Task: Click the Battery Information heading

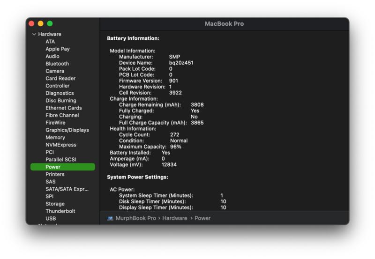Action: click(x=133, y=38)
